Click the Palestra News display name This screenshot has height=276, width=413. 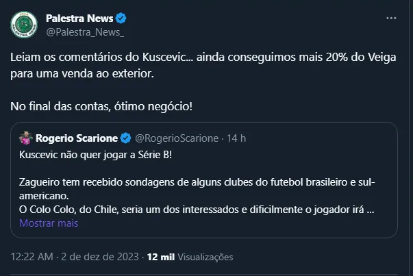[x=79, y=18]
